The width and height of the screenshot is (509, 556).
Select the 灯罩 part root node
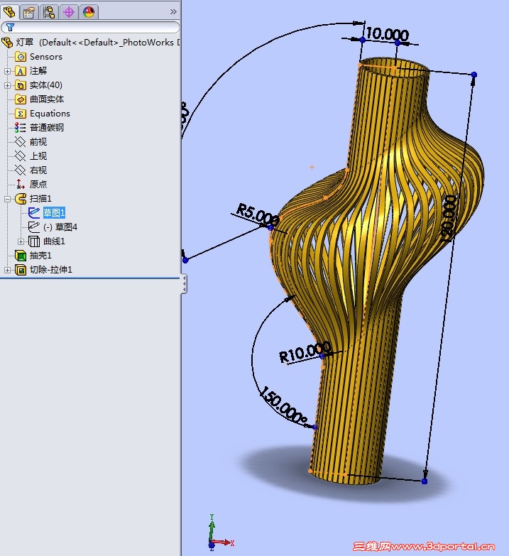tap(90, 43)
